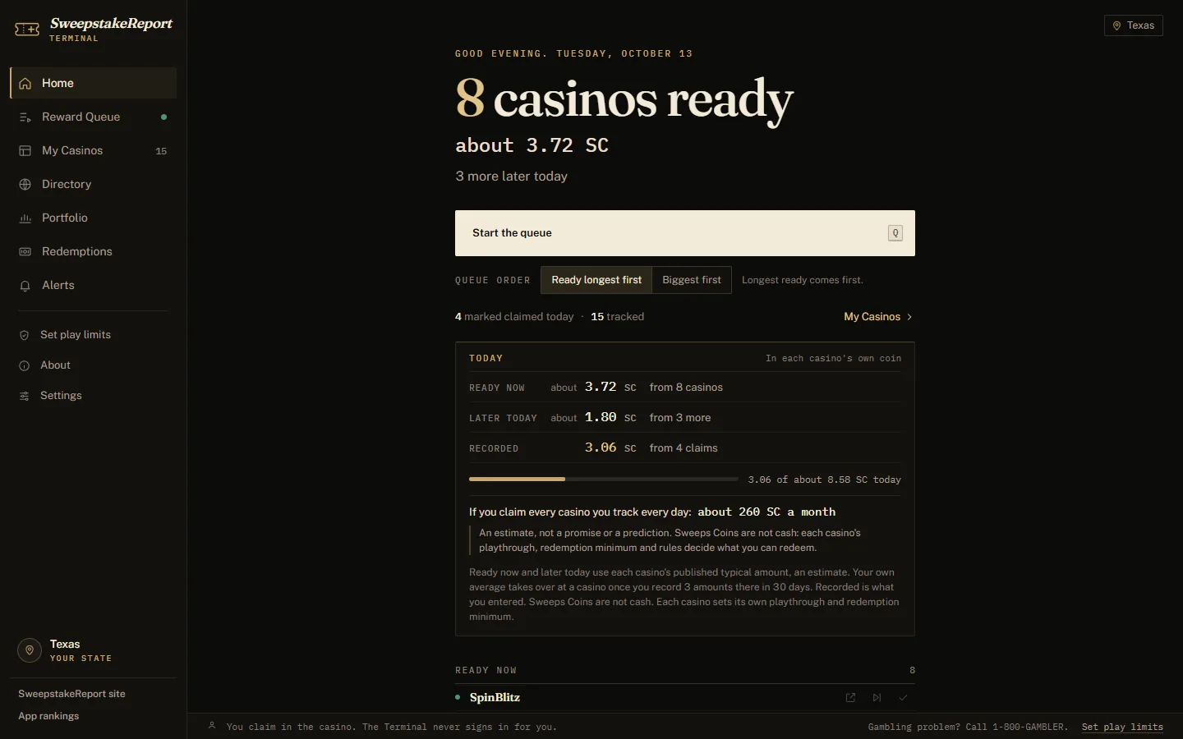Open Redemptions via the banknote icon
This screenshot has width=1183, height=739.
pyautogui.click(x=25, y=252)
